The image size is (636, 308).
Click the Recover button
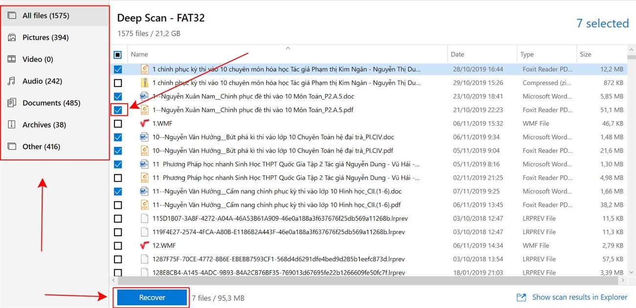coord(152,297)
